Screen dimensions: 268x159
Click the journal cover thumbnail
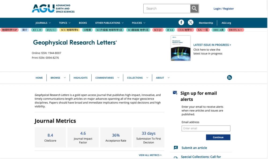click(x=181, y=48)
